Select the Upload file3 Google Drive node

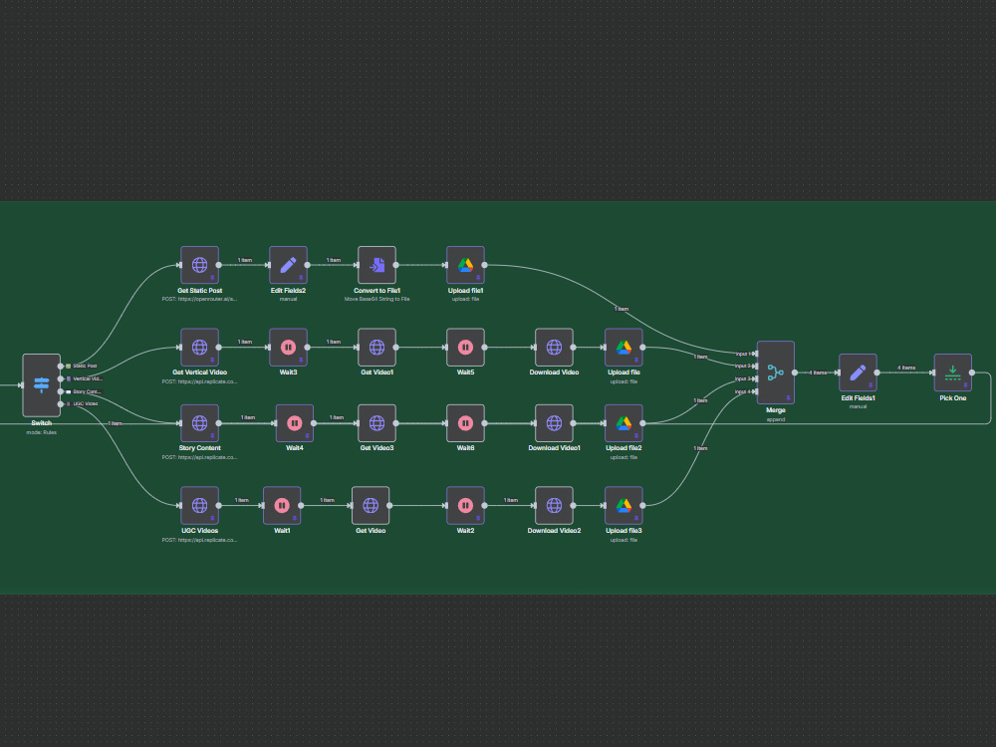[x=623, y=506]
